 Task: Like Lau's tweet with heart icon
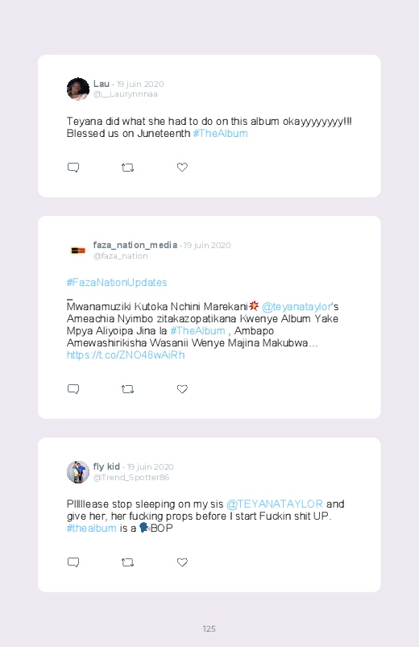[x=182, y=167]
